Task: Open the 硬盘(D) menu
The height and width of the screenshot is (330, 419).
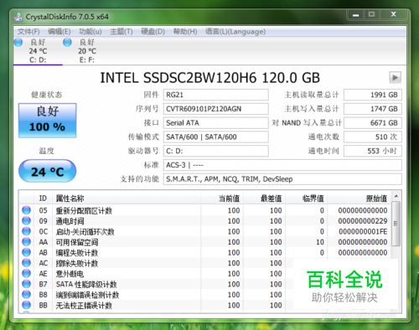Action: (x=153, y=32)
